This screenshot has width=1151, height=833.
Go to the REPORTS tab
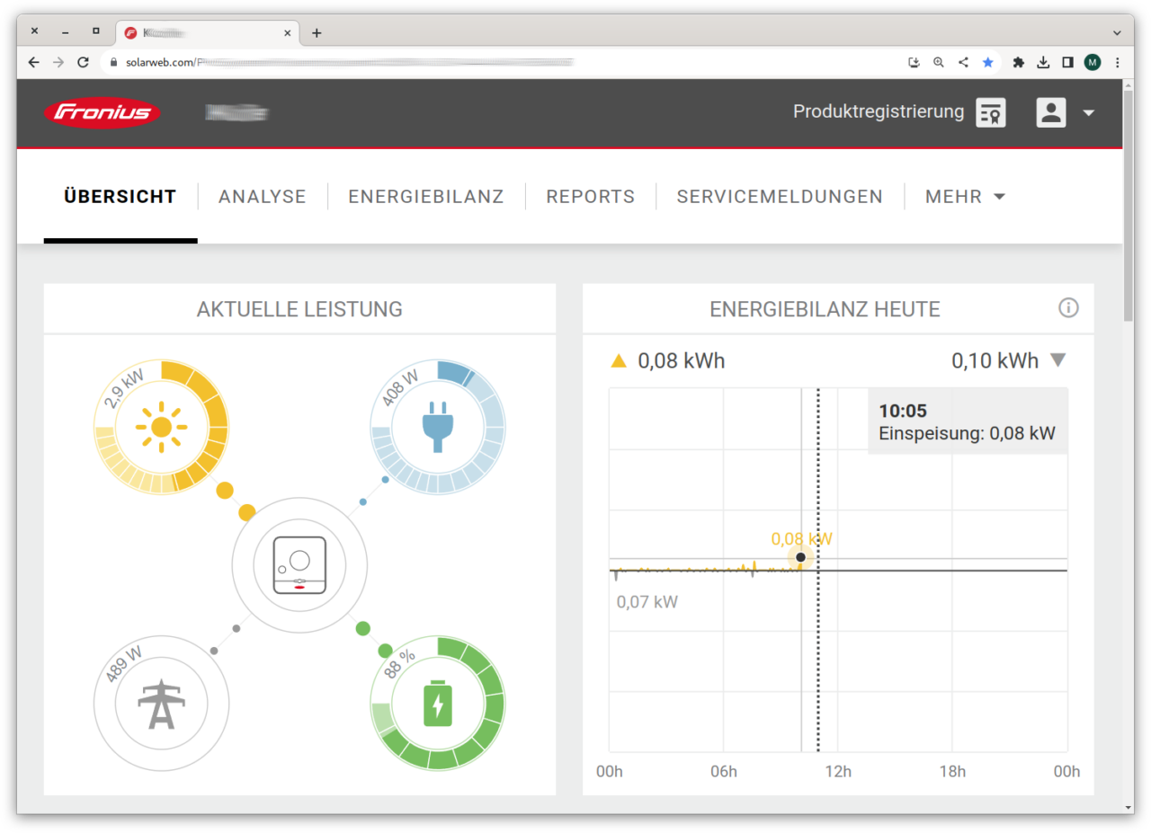[x=591, y=197]
